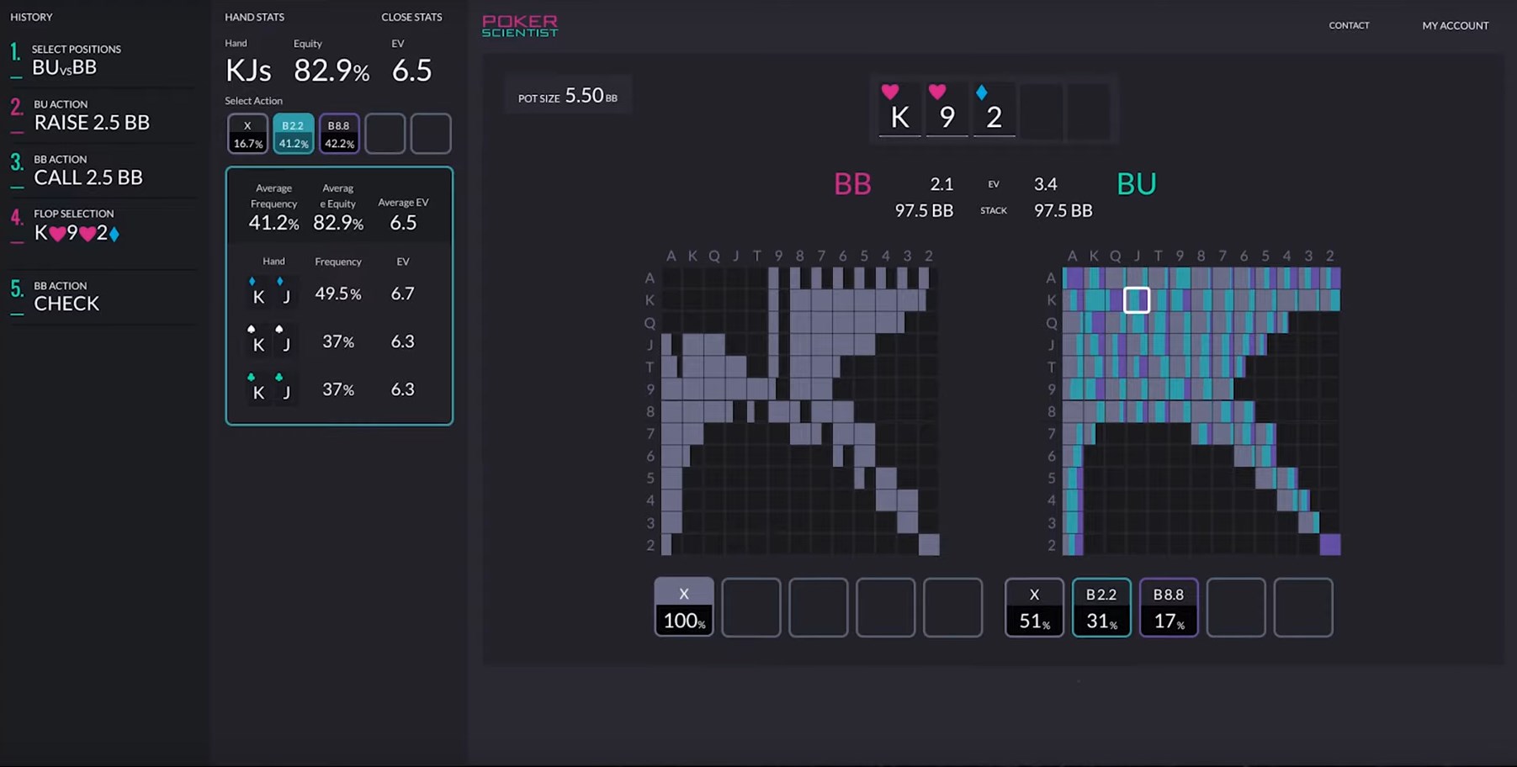
Task: Click the 2 of diamonds board card
Action: click(994, 109)
